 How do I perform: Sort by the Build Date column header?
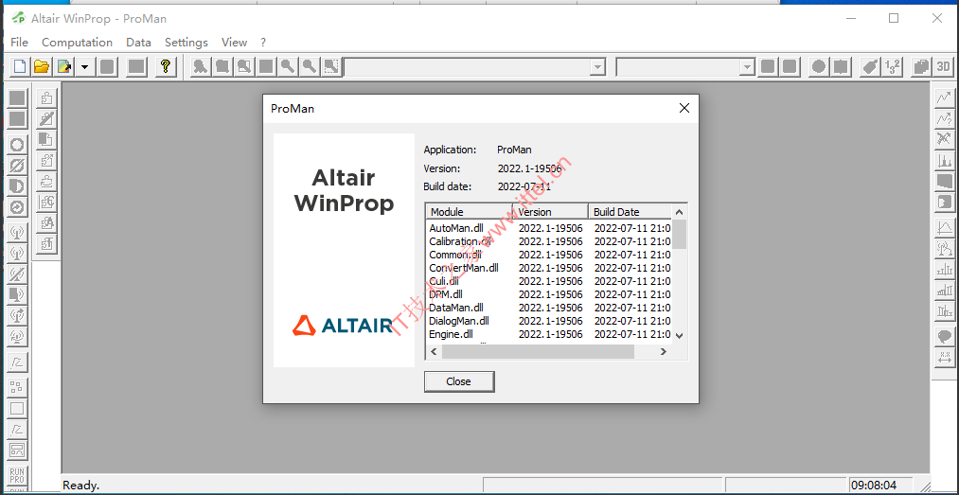click(630, 212)
